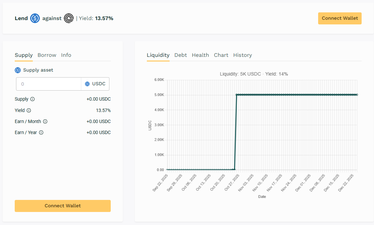Open the Health tab
374x225 pixels.
click(200, 55)
